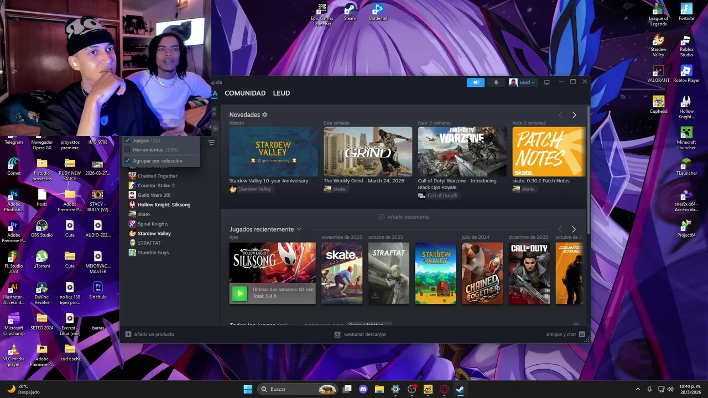708x398 pixels.
Task: Open the Opera GX taskbar icon
Action: 444,389
